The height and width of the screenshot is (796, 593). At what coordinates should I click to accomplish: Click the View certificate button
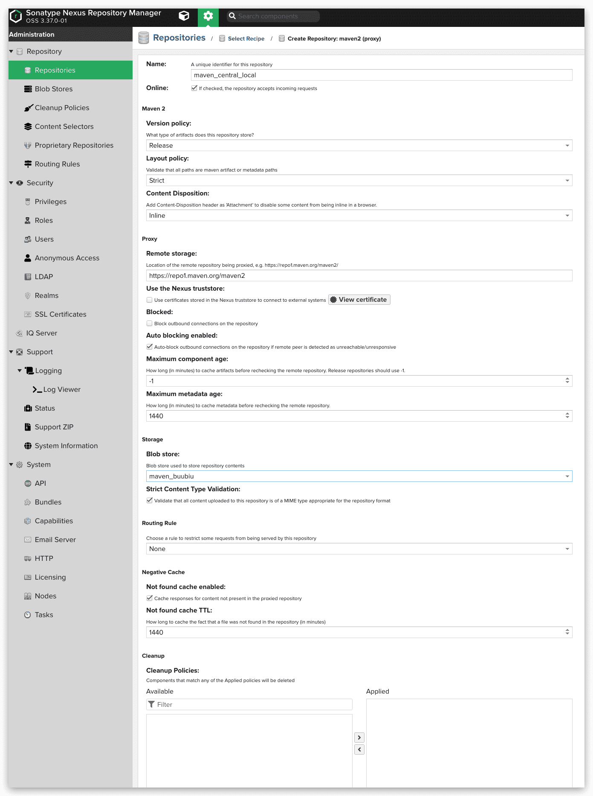(359, 300)
